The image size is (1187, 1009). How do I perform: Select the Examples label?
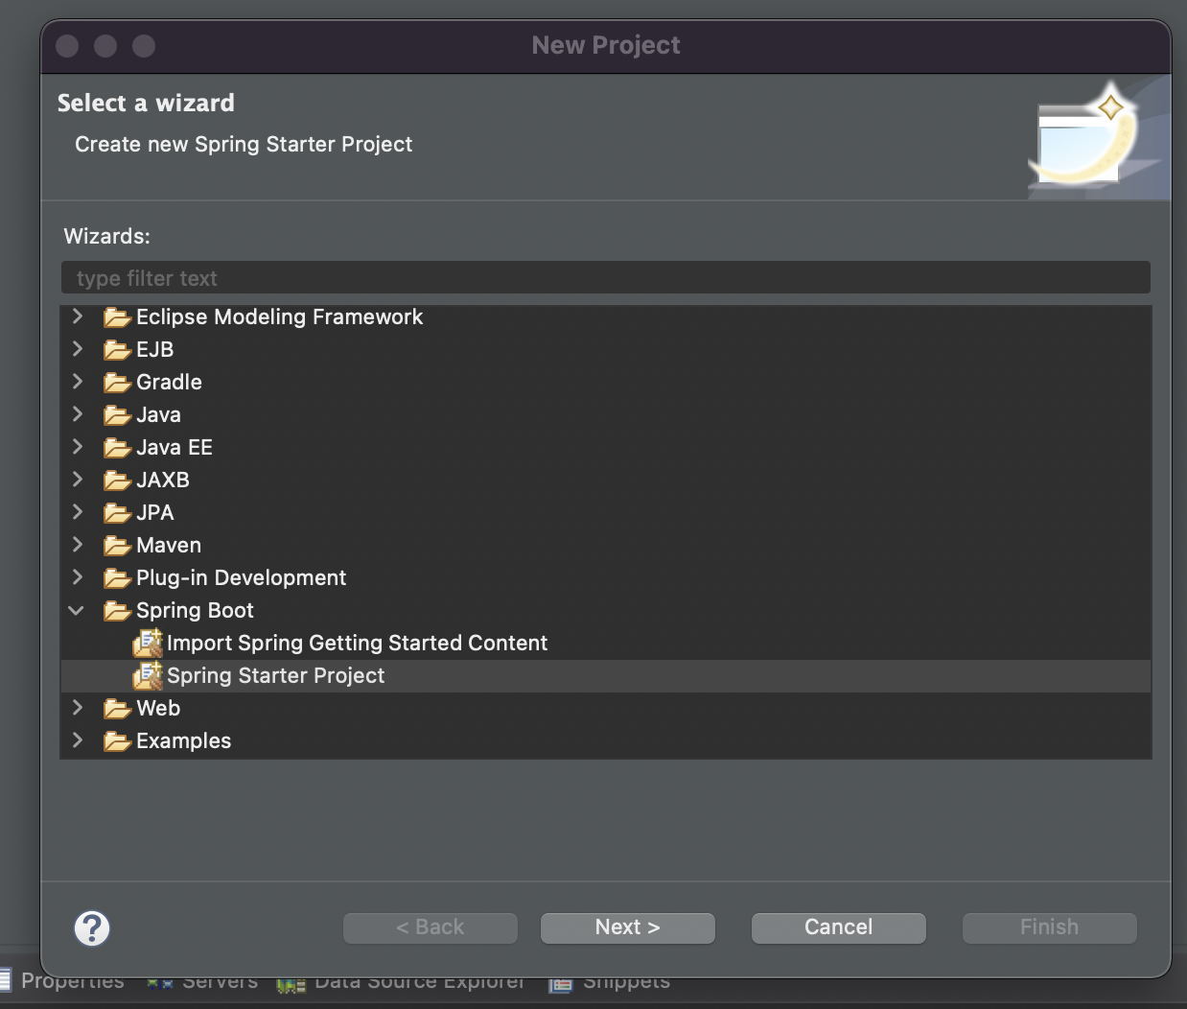(x=183, y=741)
